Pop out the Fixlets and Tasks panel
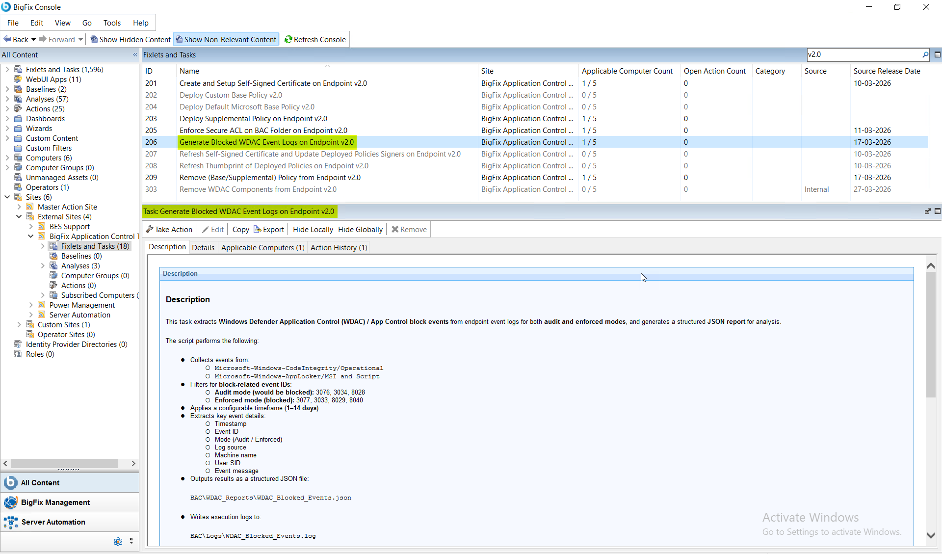942x554 pixels. [x=938, y=54]
